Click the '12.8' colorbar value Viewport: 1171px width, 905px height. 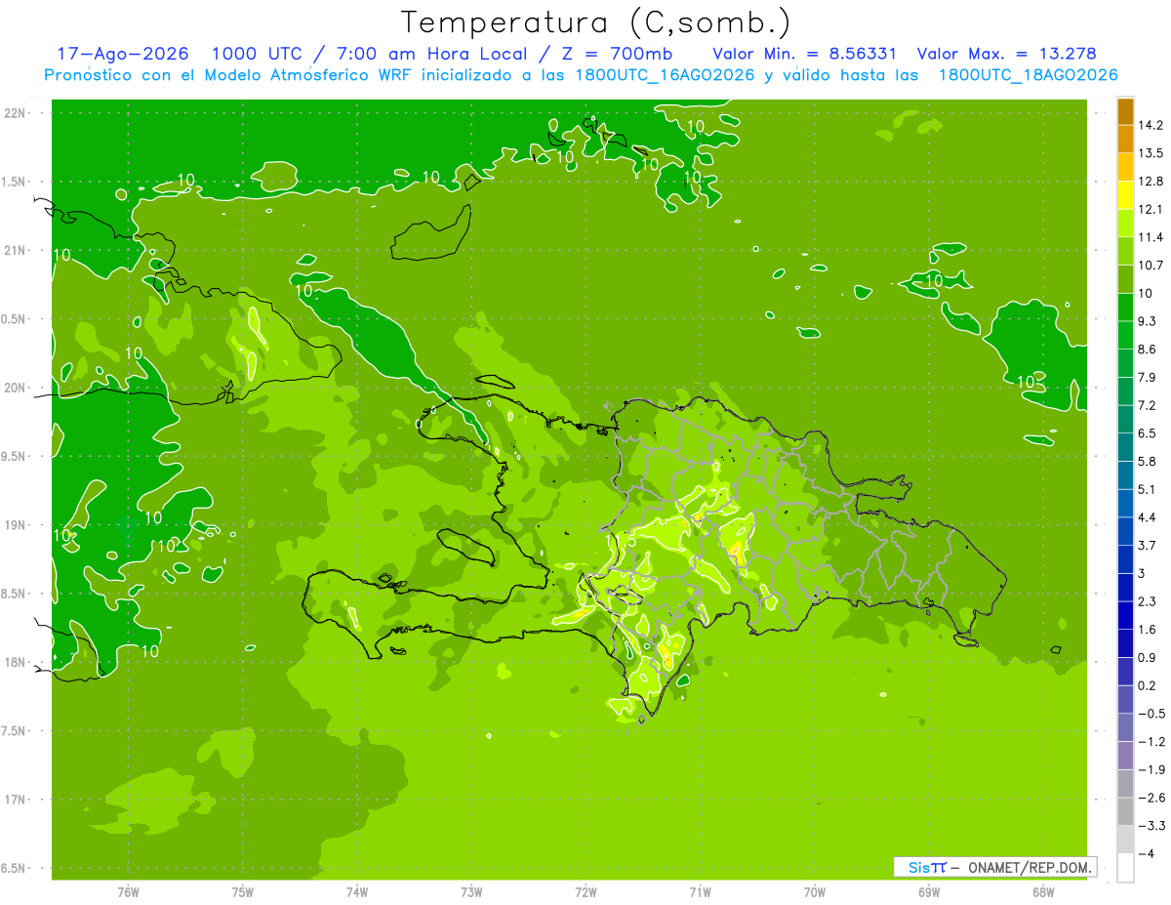point(1151,182)
